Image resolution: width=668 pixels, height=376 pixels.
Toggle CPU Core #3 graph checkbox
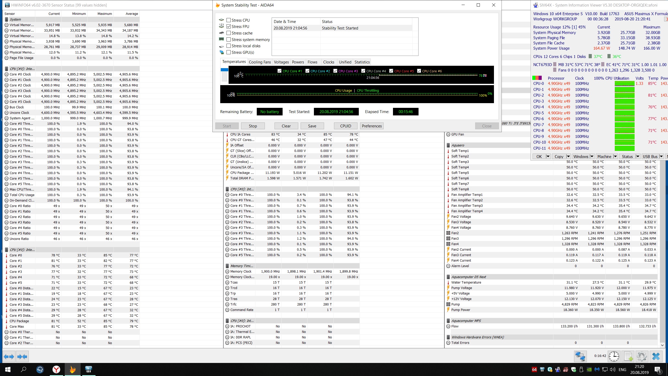335,71
